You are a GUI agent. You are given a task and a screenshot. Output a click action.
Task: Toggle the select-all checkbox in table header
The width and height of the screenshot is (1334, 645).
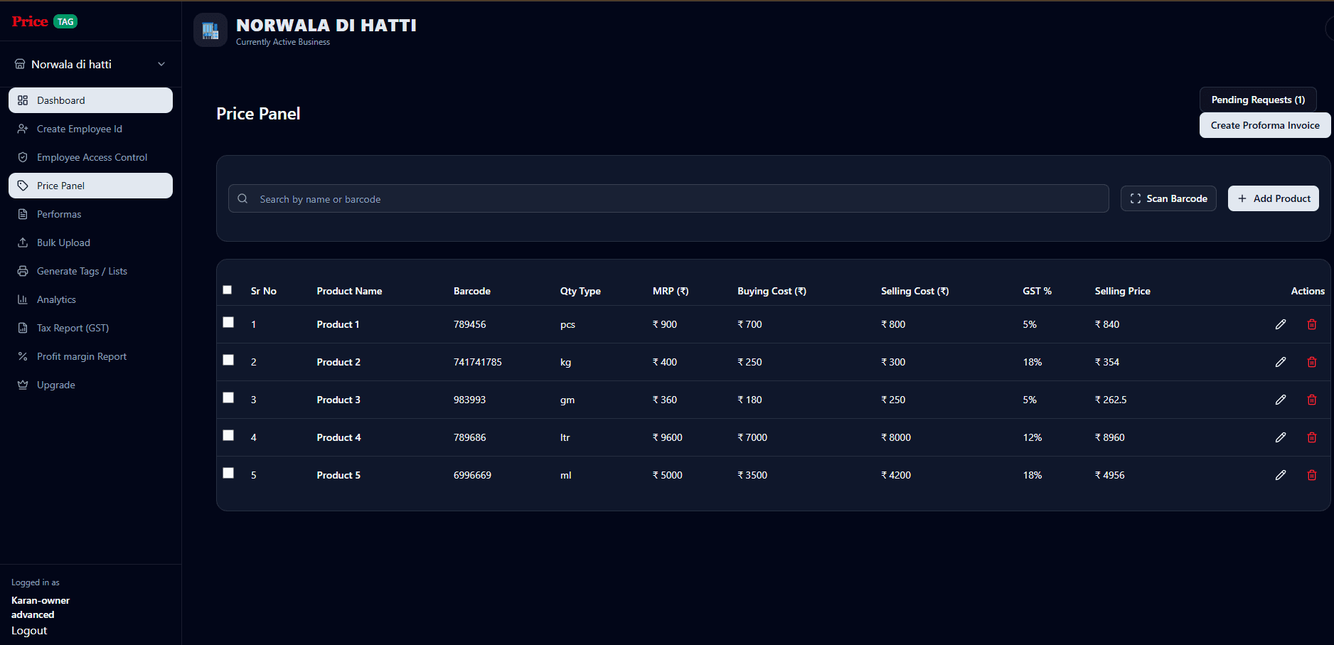[228, 290]
